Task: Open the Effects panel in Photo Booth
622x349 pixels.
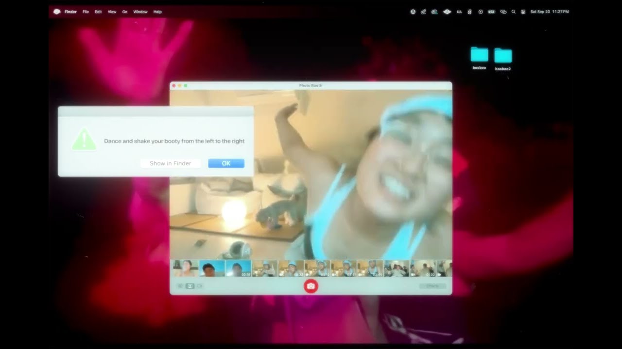Action: (x=432, y=286)
